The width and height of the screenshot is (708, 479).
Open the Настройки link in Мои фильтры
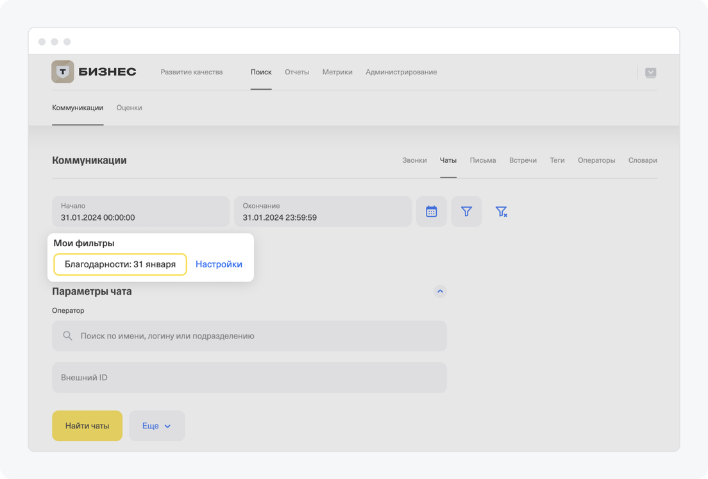coord(219,264)
